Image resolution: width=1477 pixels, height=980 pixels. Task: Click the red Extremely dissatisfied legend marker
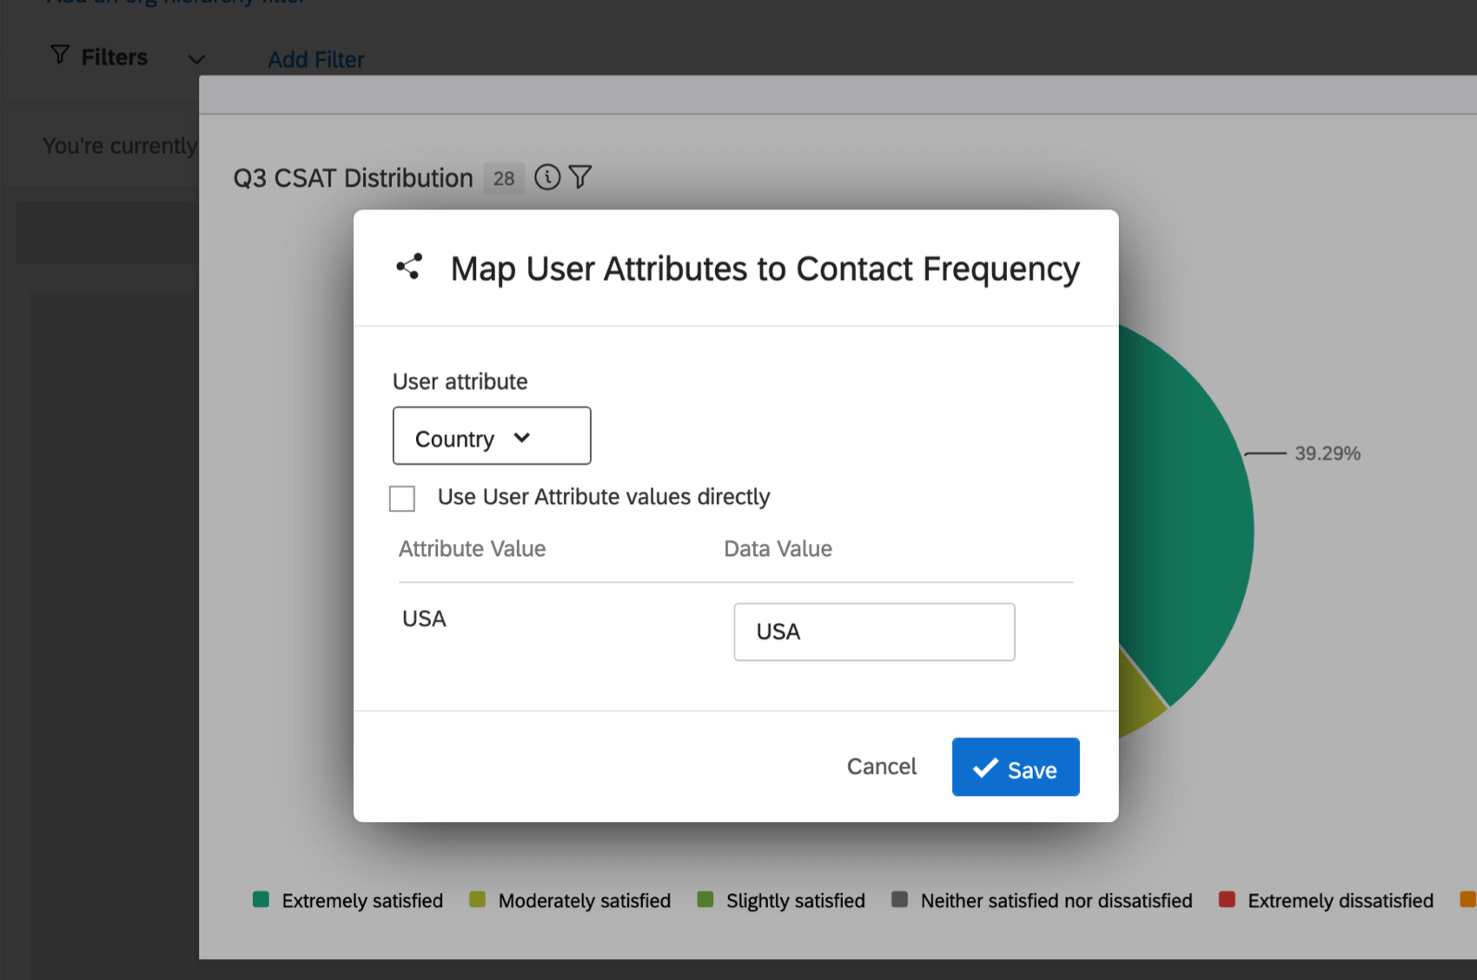coord(1228,900)
